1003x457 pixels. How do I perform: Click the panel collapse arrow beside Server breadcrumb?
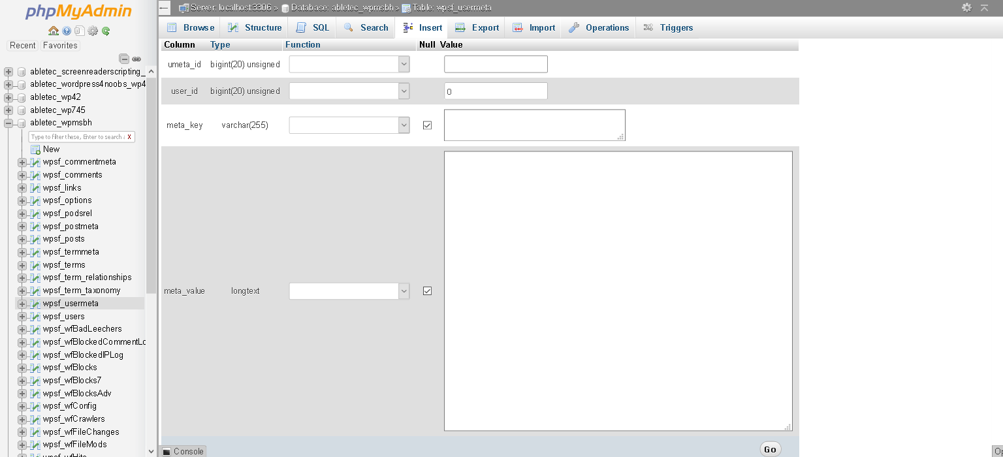pos(165,8)
